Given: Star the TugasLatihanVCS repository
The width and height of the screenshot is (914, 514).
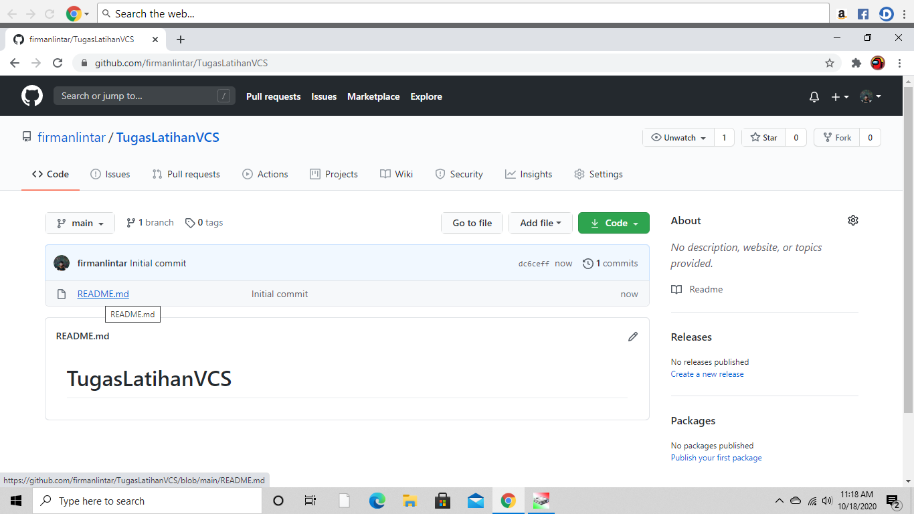Looking at the screenshot, I should pos(763,137).
